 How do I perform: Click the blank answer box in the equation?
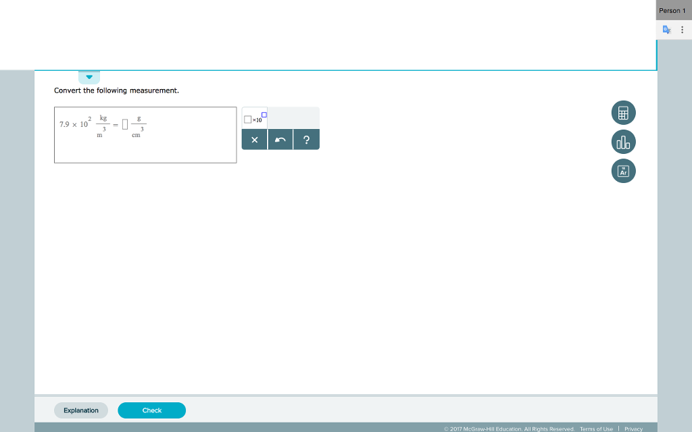(124, 124)
